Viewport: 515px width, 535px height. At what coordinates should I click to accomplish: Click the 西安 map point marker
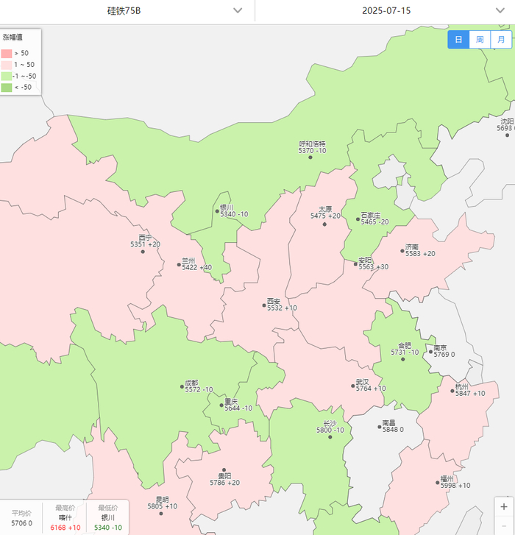coord(264,305)
